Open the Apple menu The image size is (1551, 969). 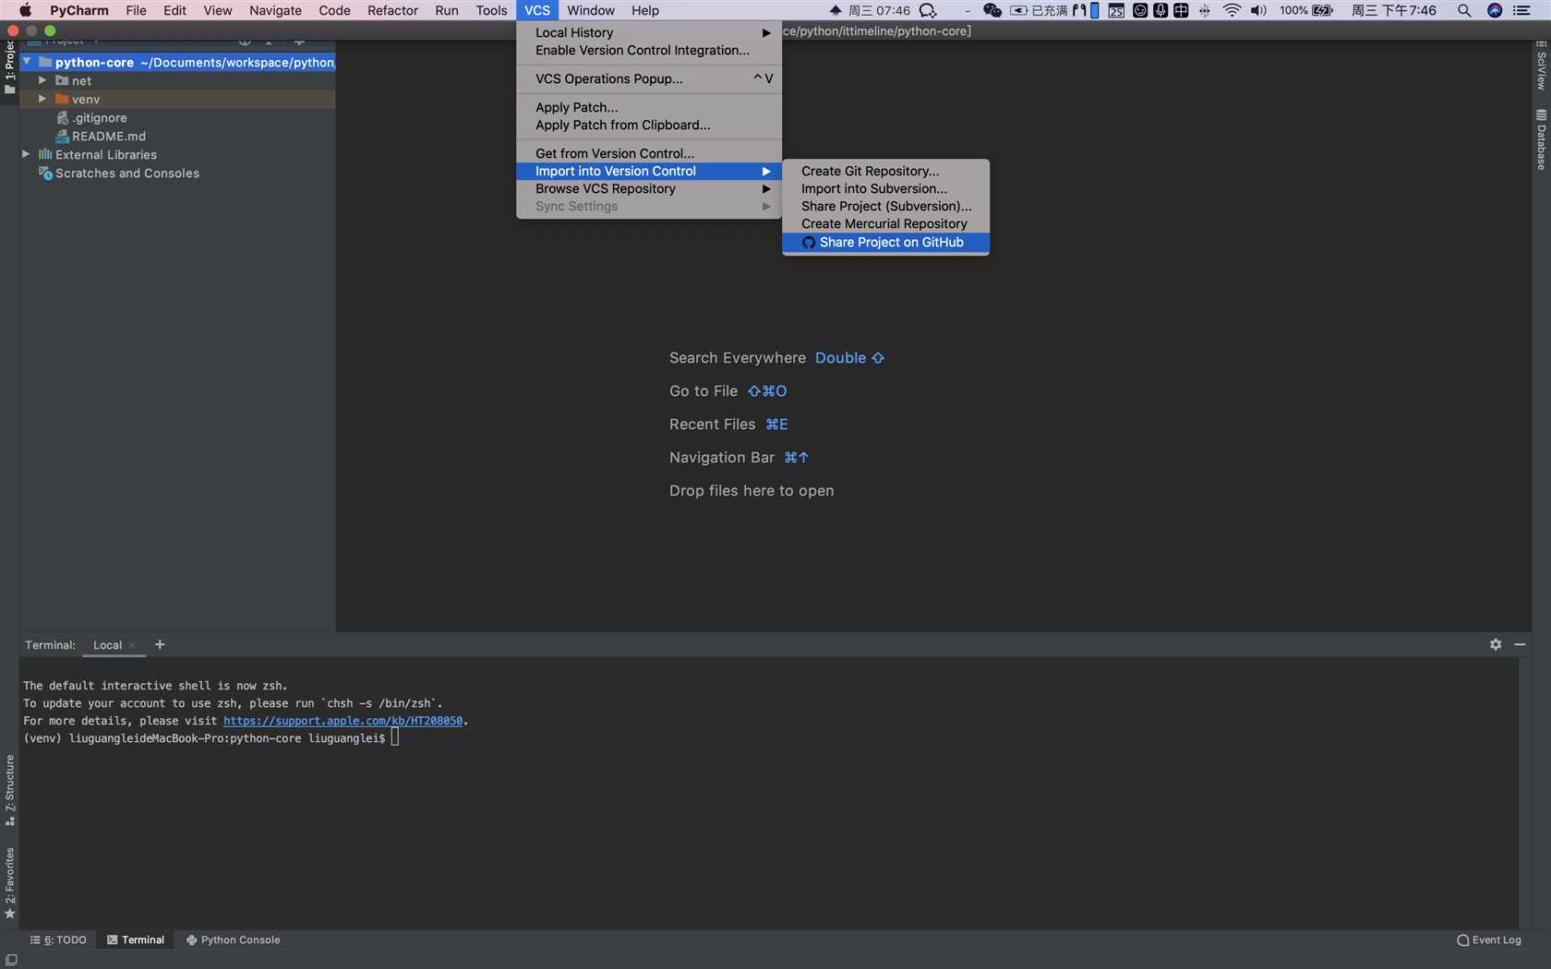[x=25, y=10]
